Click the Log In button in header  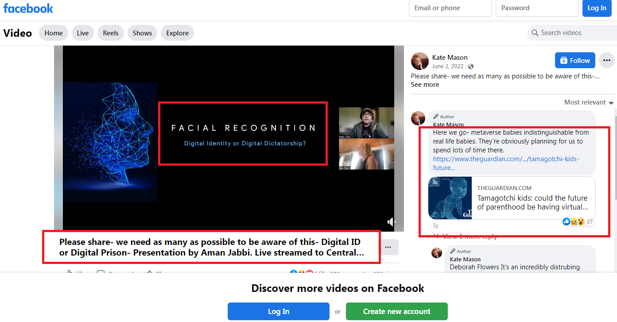click(x=597, y=8)
